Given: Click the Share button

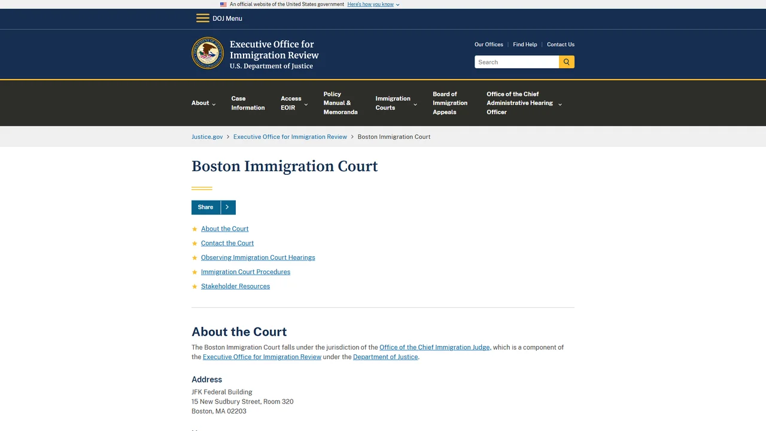Looking at the screenshot, I should (206, 207).
